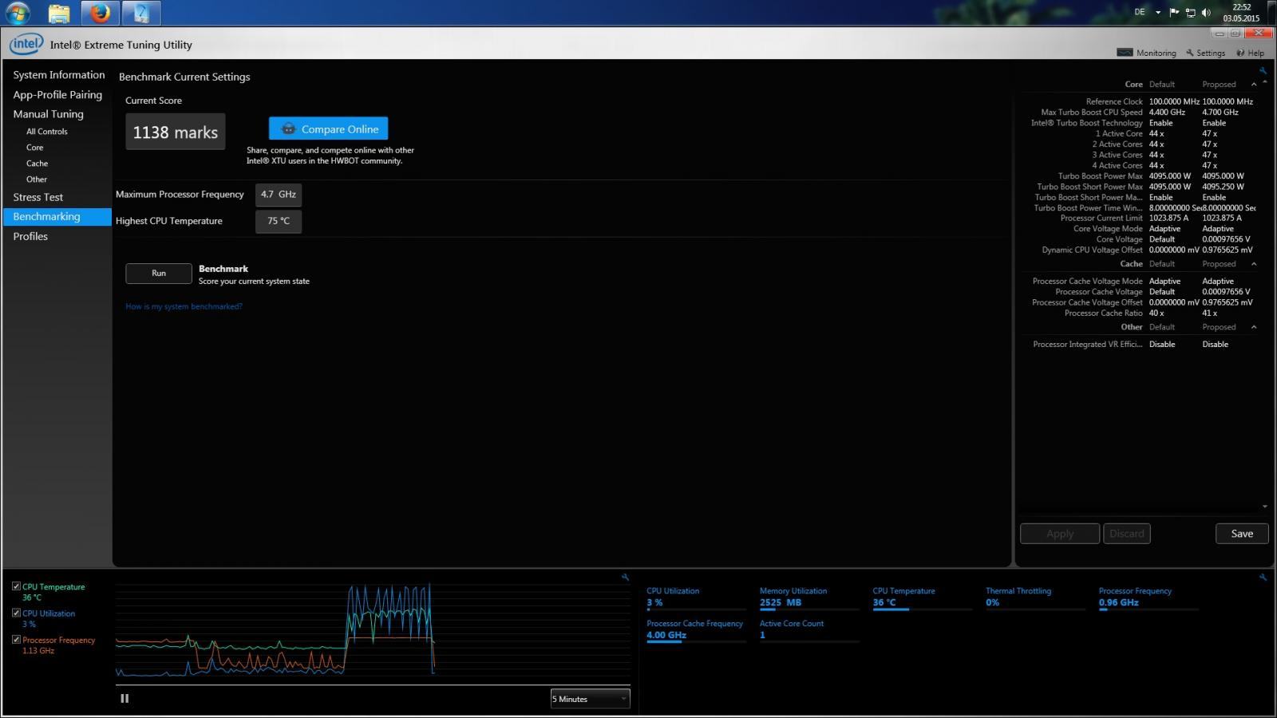Click wrench icon on the graph panel
The image size is (1277, 718).
tap(625, 577)
